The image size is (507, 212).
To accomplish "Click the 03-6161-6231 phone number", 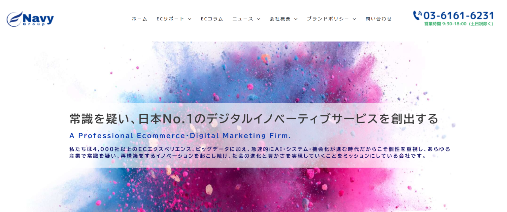I will pyautogui.click(x=458, y=15).
